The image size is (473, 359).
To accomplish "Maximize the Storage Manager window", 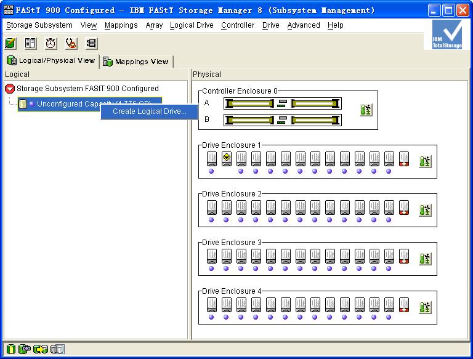I will click(x=448, y=10).
